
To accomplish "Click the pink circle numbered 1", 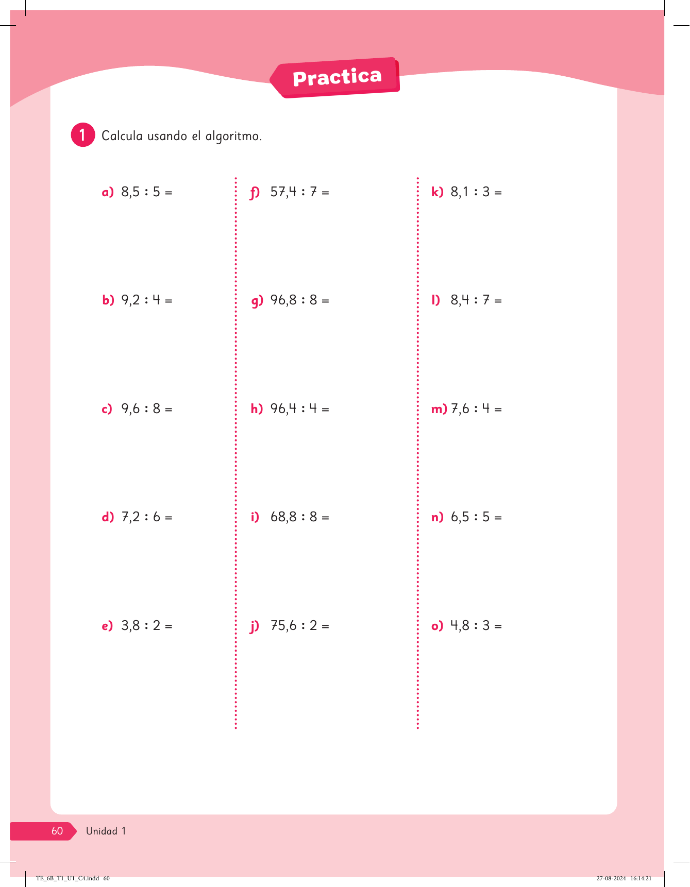I will click(x=82, y=135).
